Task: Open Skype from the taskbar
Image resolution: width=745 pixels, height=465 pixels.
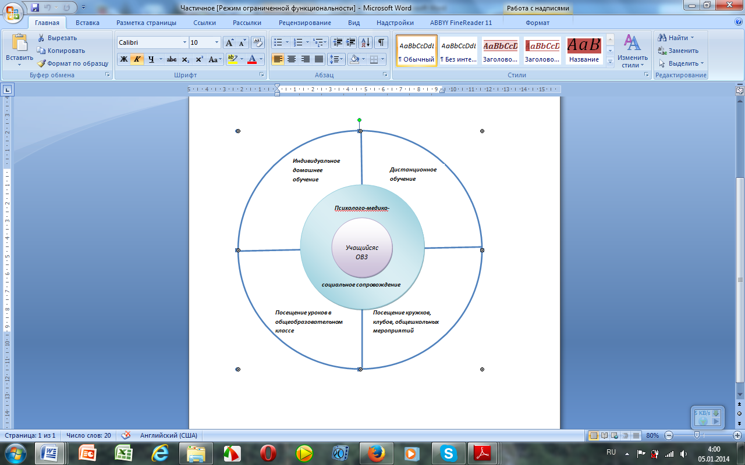Action: point(448,452)
